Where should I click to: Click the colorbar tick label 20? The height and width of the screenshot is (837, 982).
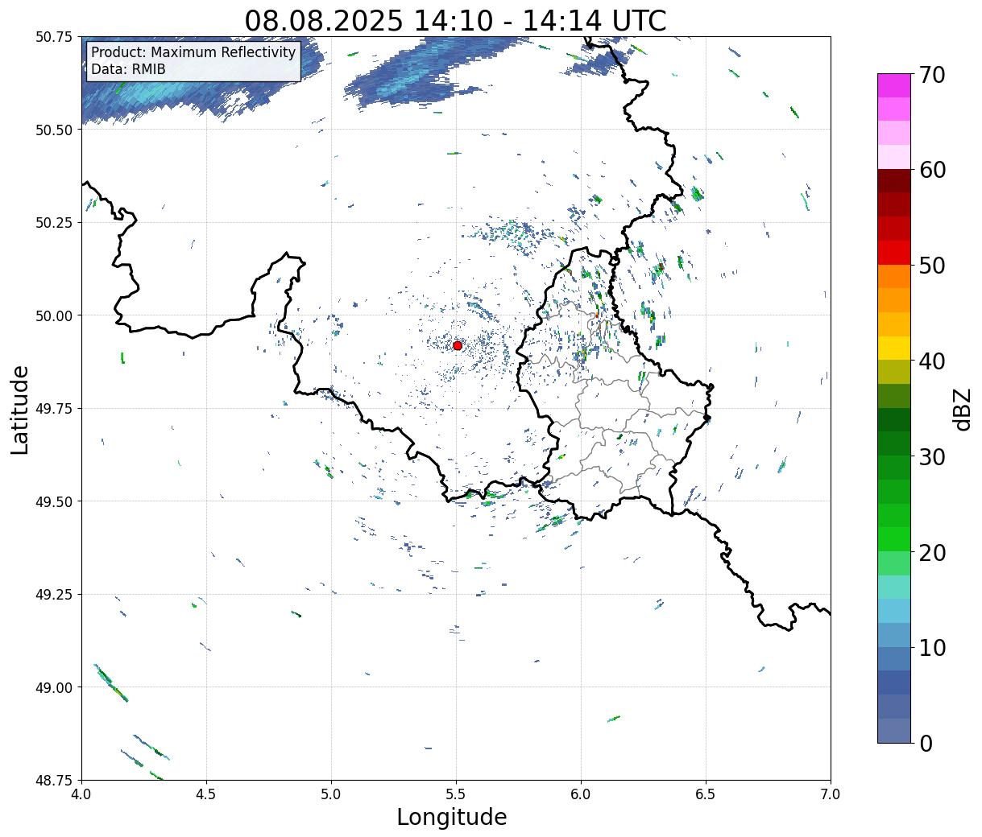[932, 553]
